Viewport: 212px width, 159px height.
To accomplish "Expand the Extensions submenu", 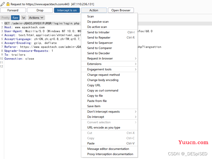I will [109, 64].
